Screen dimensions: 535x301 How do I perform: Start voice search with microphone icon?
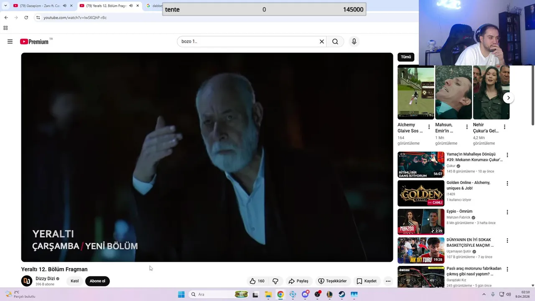coord(354,41)
